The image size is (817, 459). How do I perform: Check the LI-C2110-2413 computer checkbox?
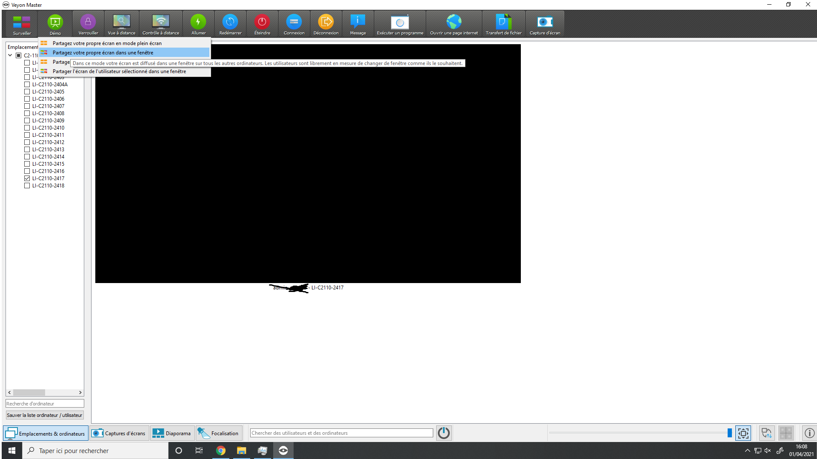[x=27, y=150]
